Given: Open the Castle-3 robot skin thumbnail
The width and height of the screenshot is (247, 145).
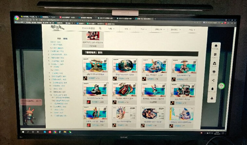Looking at the screenshot, I should pos(95,89).
